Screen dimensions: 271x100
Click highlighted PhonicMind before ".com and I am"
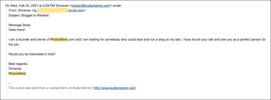coord(59,40)
